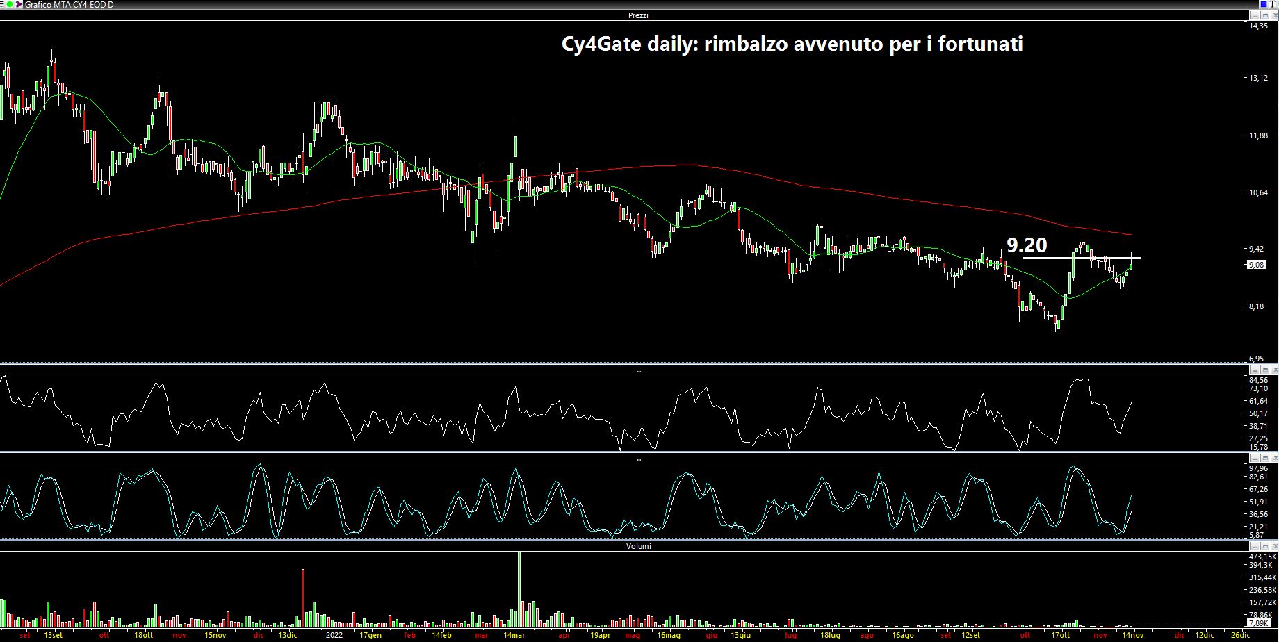
Task: Click the 50,17 RSI axis value
Action: tap(1258, 413)
